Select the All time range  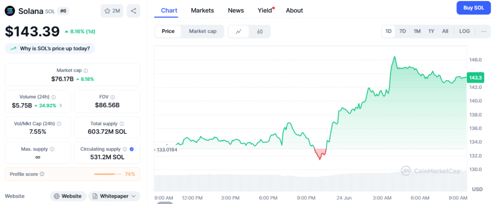[445, 31]
